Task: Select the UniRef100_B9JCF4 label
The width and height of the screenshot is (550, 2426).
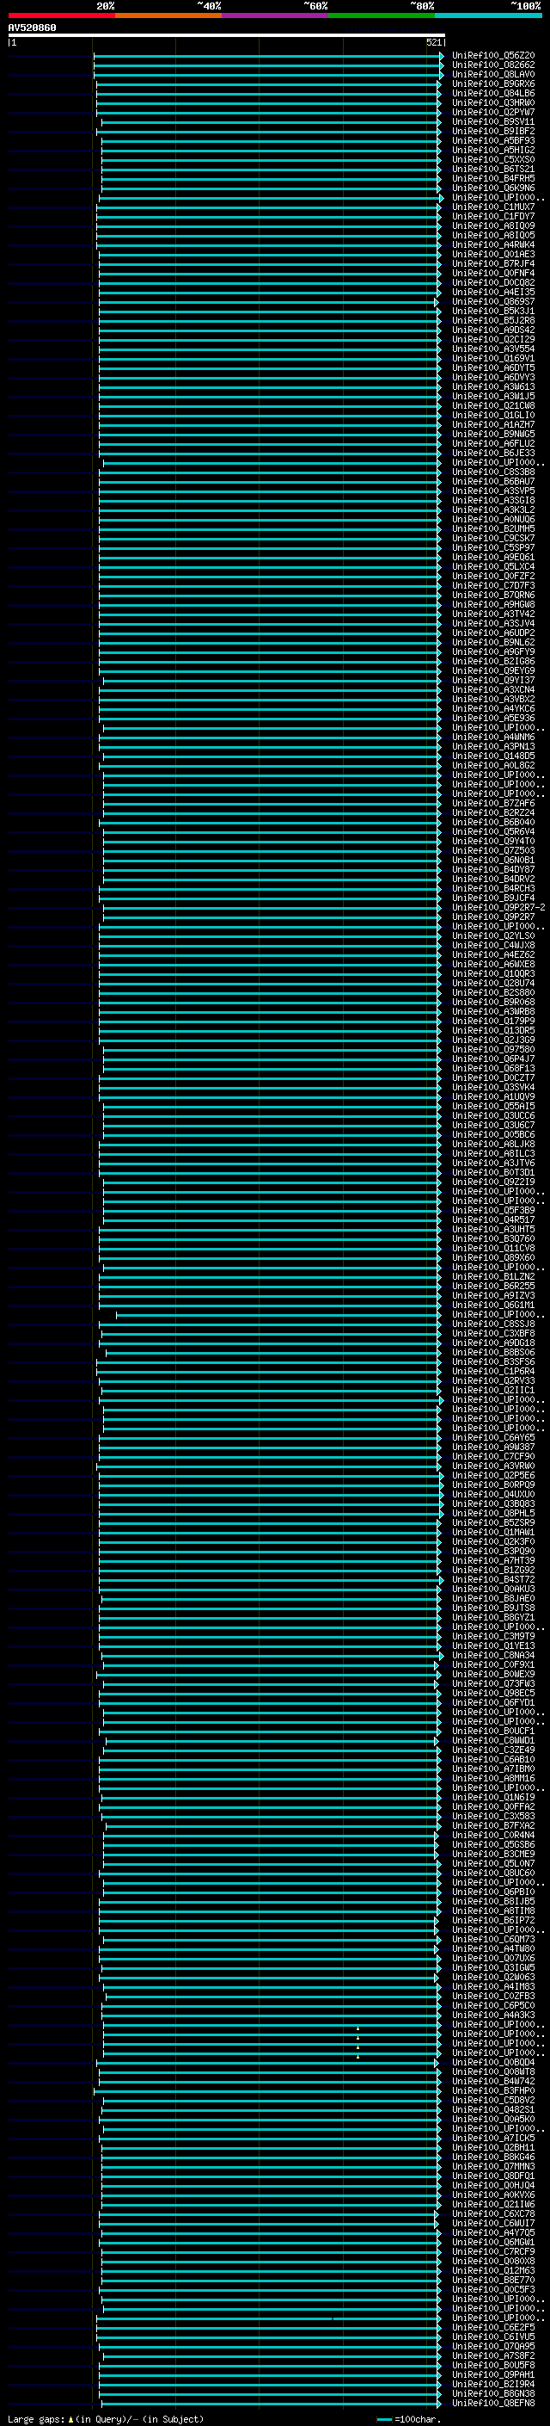Action: pyautogui.click(x=493, y=898)
